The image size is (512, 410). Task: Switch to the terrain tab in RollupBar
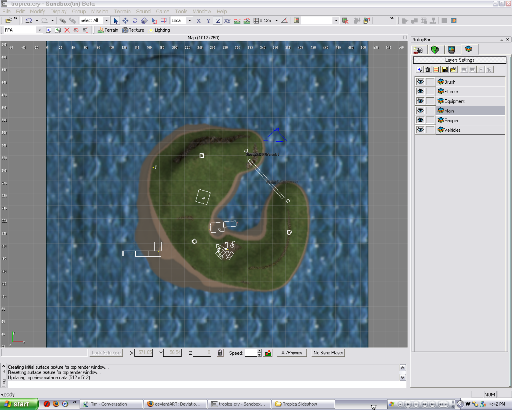point(435,49)
